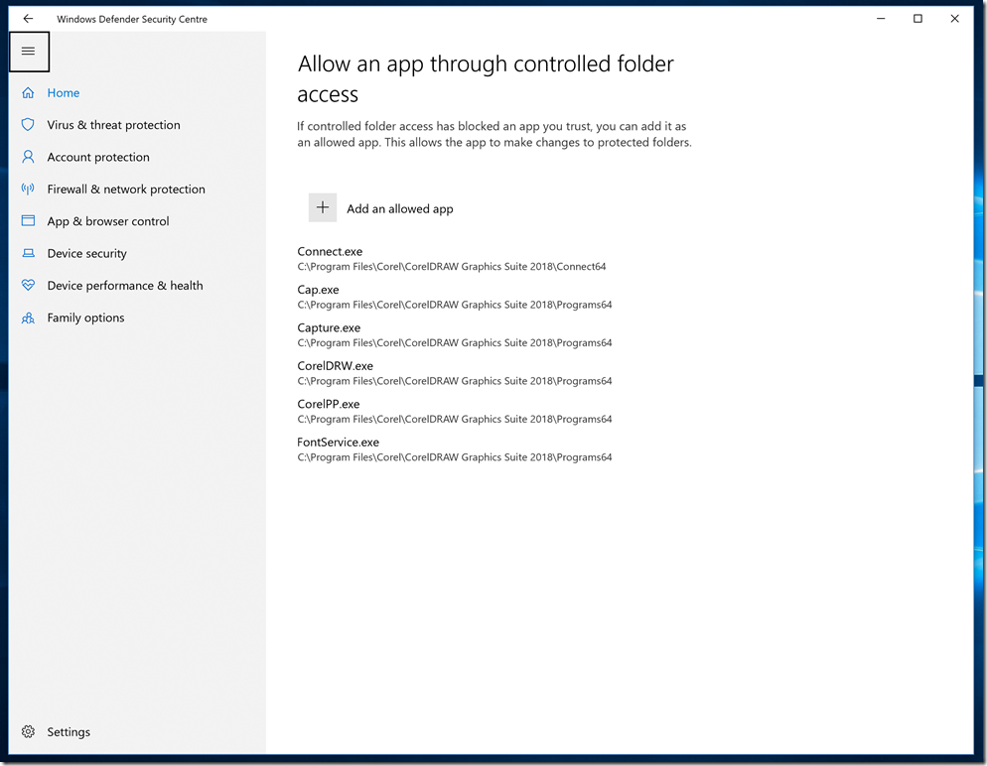Maximize the Windows Defender window
The width and height of the screenshot is (987, 766).
click(917, 19)
